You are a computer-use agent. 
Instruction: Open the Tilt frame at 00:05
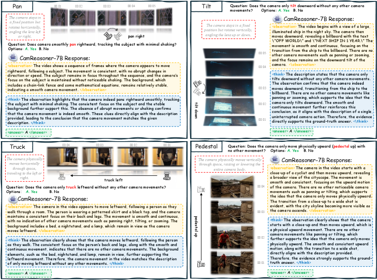point(229,53)
